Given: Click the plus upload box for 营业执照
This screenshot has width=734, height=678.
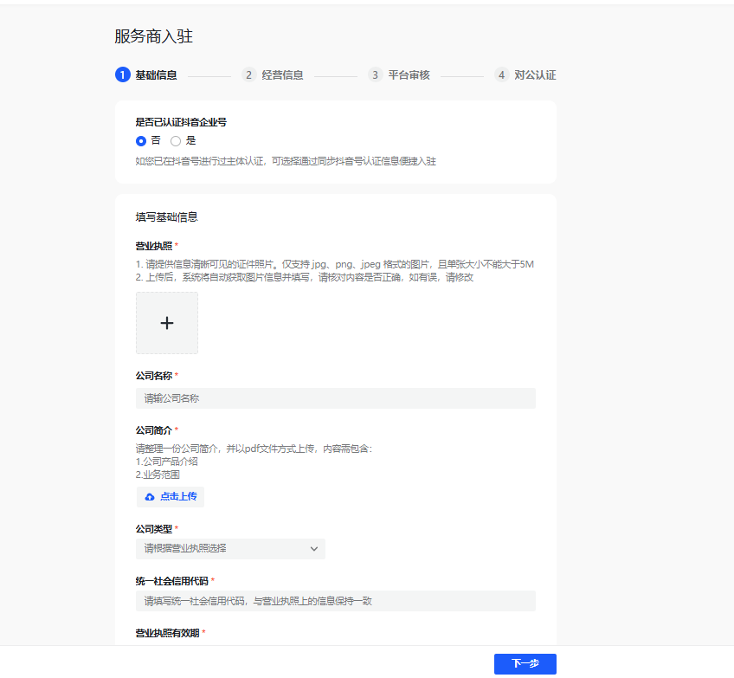Looking at the screenshot, I should click(167, 323).
